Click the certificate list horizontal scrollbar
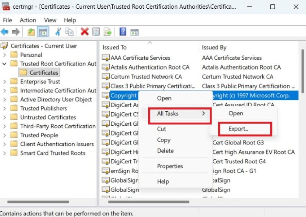 click(x=149, y=202)
